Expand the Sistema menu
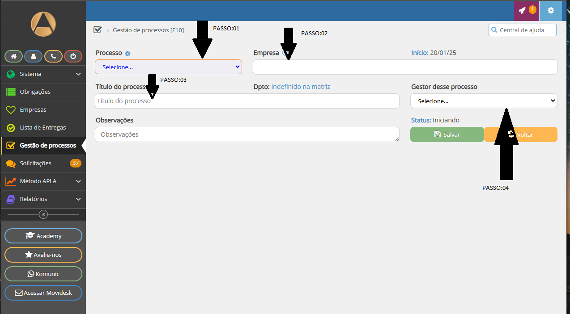570x314 pixels. coord(43,74)
